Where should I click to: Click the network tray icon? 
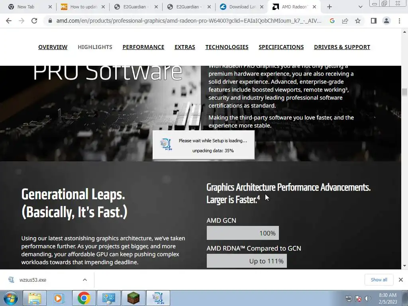[348, 298]
